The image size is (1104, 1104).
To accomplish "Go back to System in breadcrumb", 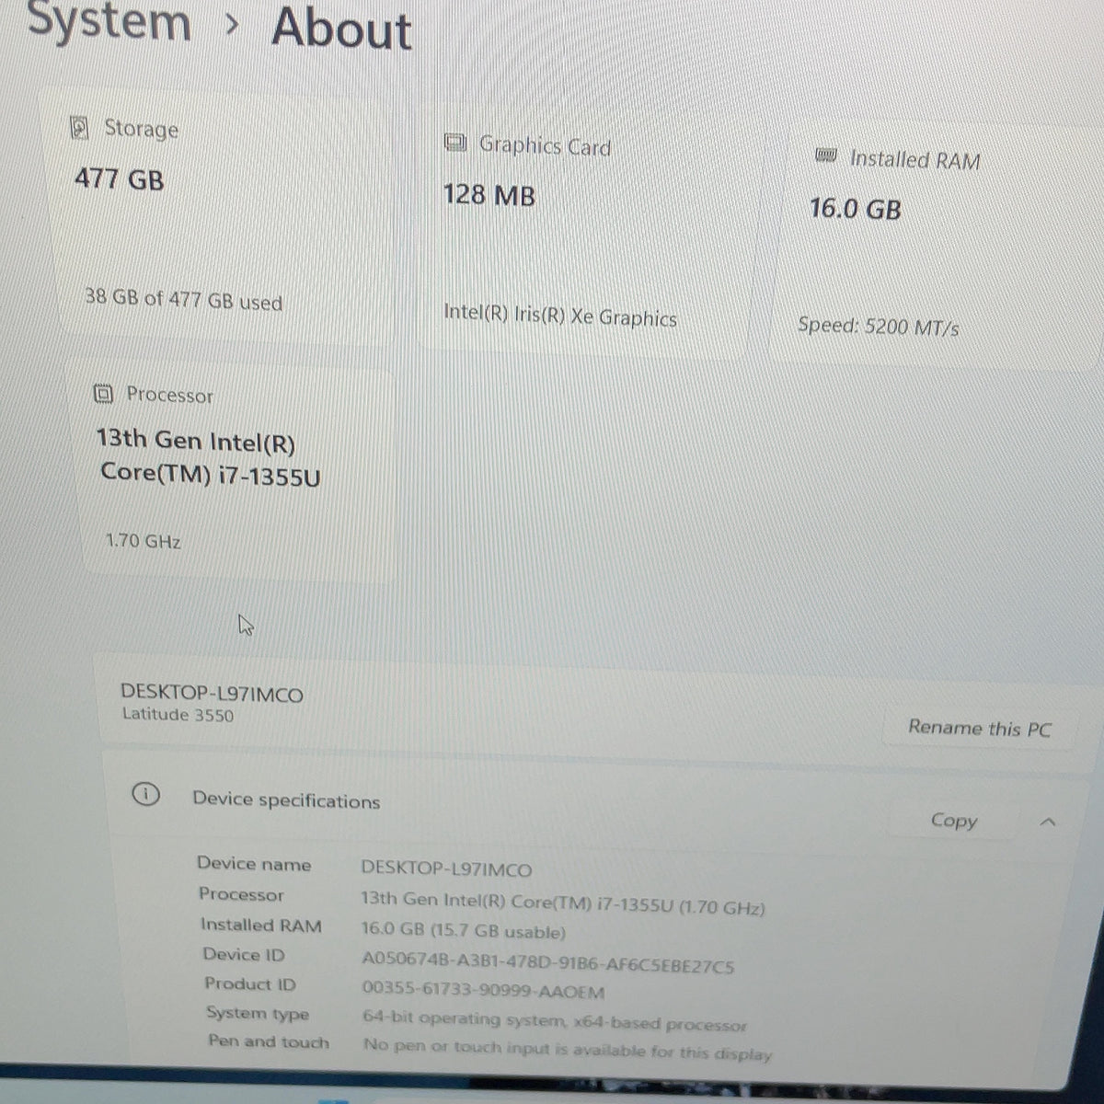I will click(x=109, y=20).
